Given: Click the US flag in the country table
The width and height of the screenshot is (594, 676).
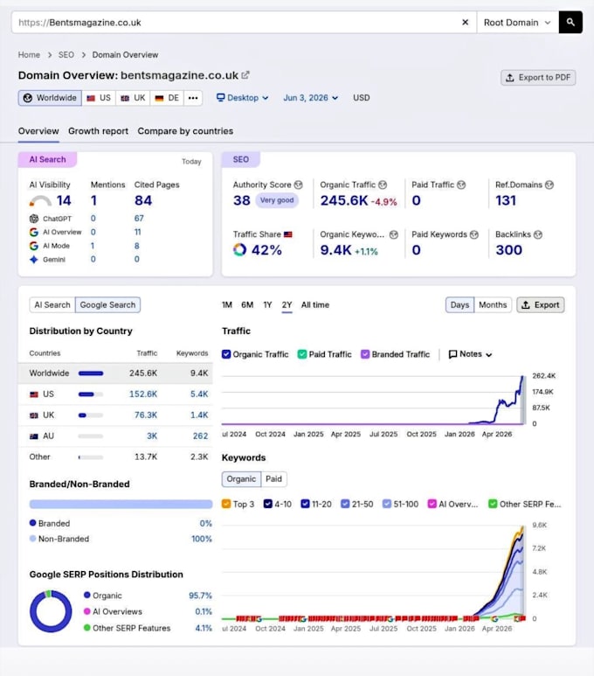Looking at the screenshot, I should pos(34,394).
